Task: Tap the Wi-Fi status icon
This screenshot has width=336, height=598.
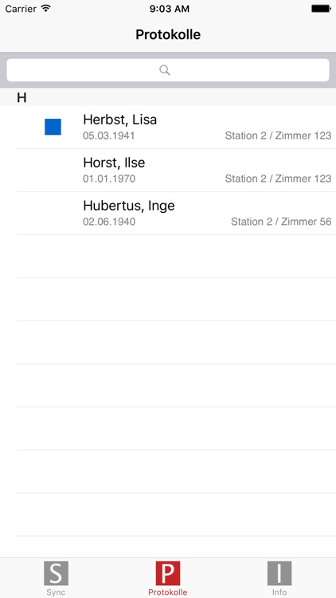Action: coord(46,9)
